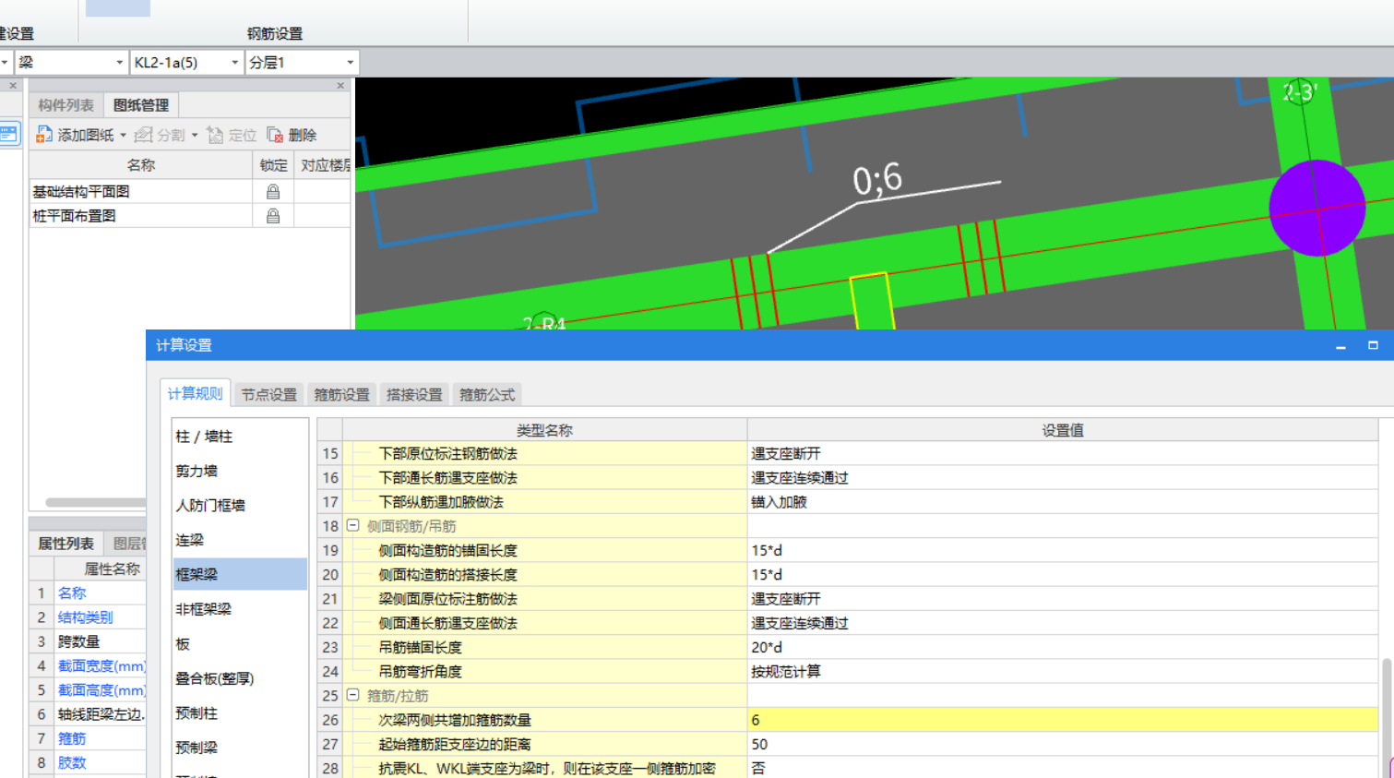Viewport: 1394px width, 778px height.
Task: Click value 按规范计算 for 吊筋弯折角度
Action: [x=1063, y=671]
